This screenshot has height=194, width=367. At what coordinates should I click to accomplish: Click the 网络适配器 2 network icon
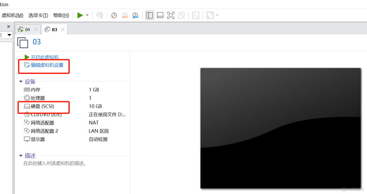pyautogui.click(x=27, y=131)
